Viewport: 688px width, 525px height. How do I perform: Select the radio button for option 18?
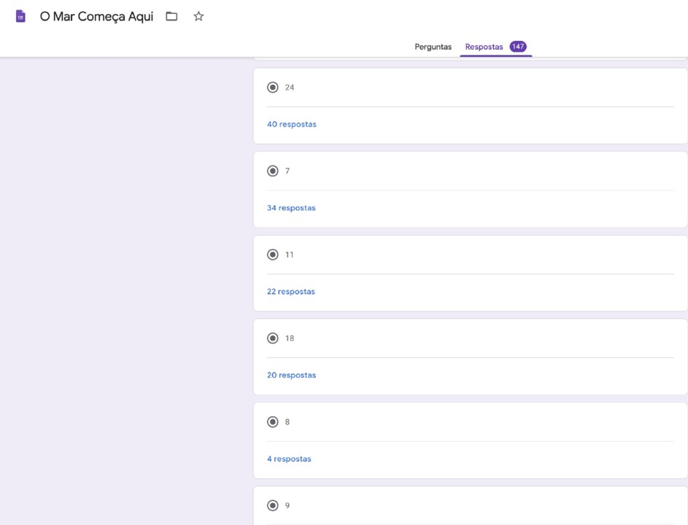pyautogui.click(x=273, y=338)
